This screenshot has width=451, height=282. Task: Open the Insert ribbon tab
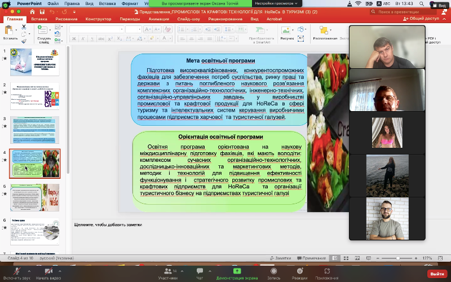(x=39, y=19)
